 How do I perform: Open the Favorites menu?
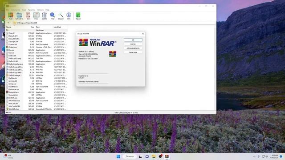click(x=32, y=10)
